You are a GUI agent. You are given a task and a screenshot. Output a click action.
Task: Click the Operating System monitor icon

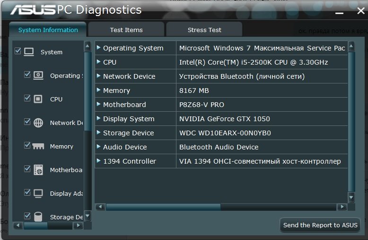pos(38,75)
